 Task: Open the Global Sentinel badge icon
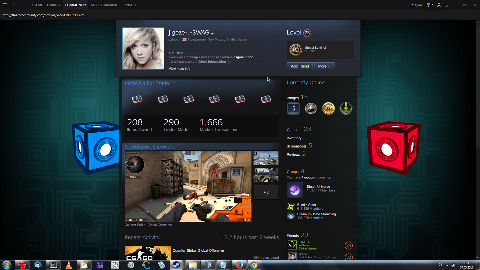[295, 49]
